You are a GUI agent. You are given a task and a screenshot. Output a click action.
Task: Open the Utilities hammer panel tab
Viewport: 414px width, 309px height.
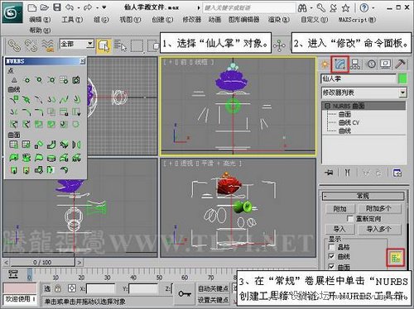(400, 64)
